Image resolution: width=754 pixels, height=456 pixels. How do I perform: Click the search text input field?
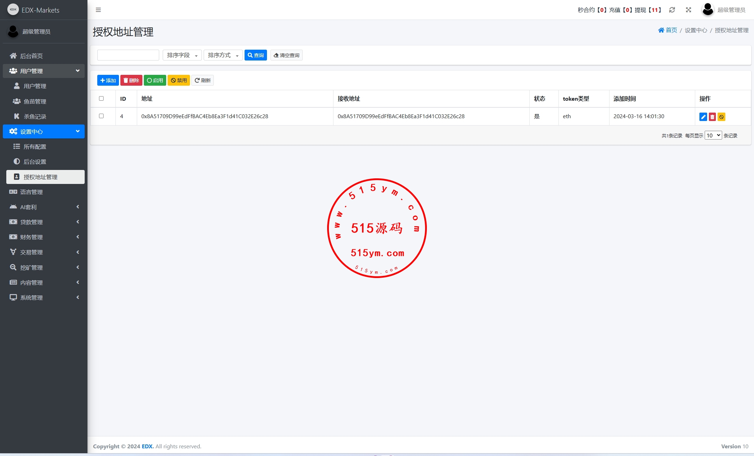(128, 55)
